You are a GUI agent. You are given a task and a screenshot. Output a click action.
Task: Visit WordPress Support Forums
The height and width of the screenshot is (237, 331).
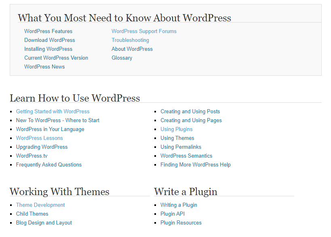point(144,31)
